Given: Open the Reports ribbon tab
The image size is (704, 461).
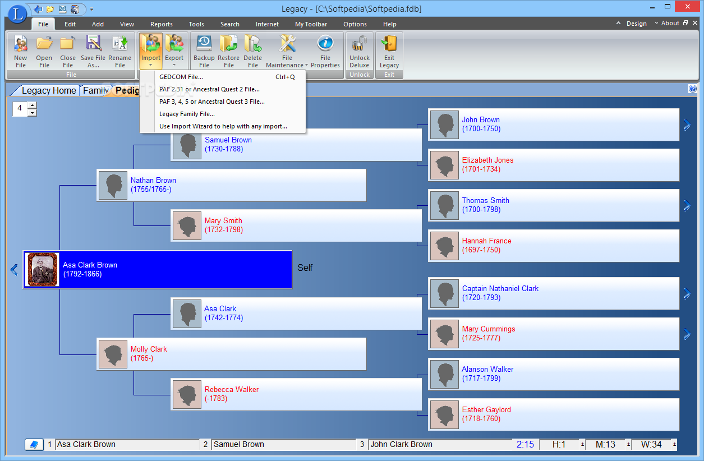Looking at the screenshot, I should point(162,24).
